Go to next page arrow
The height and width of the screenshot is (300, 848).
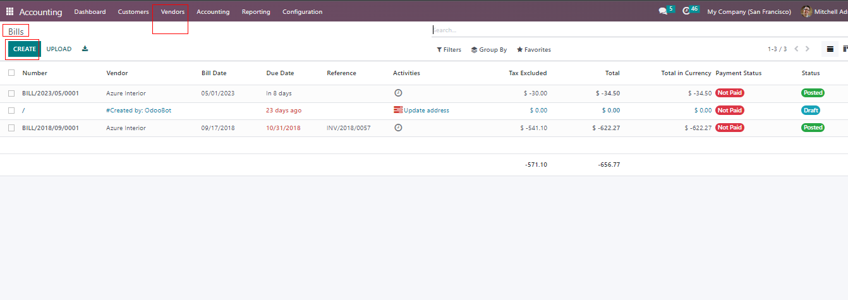click(808, 49)
